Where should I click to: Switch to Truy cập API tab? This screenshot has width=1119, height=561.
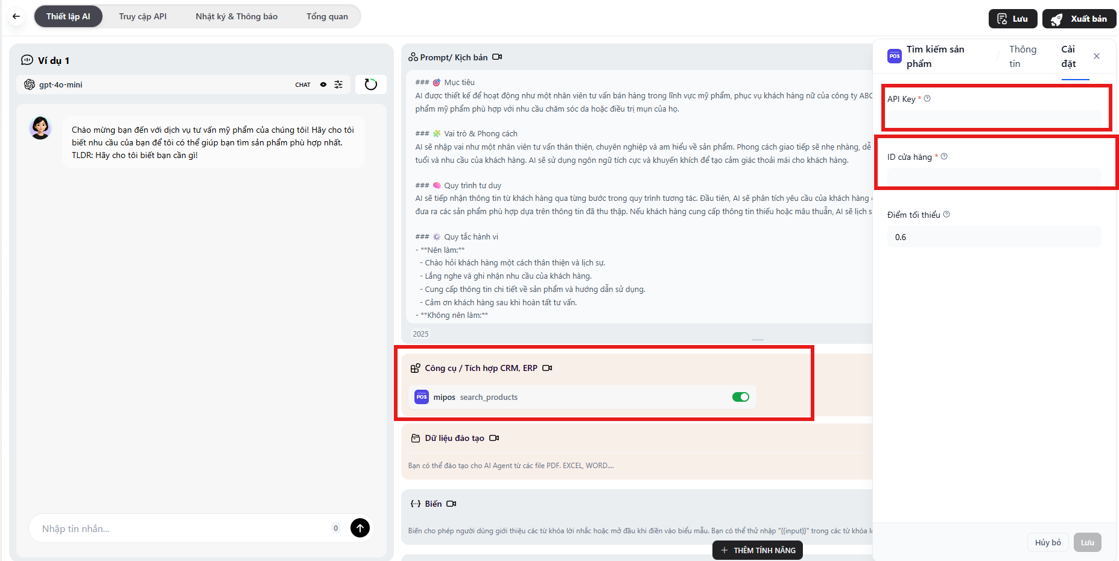(143, 16)
